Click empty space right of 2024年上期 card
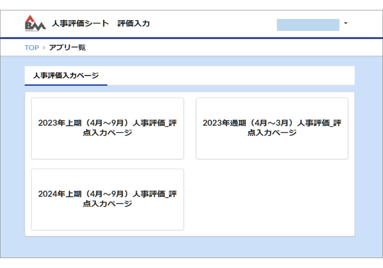The image size is (383, 268). pos(272,199)
